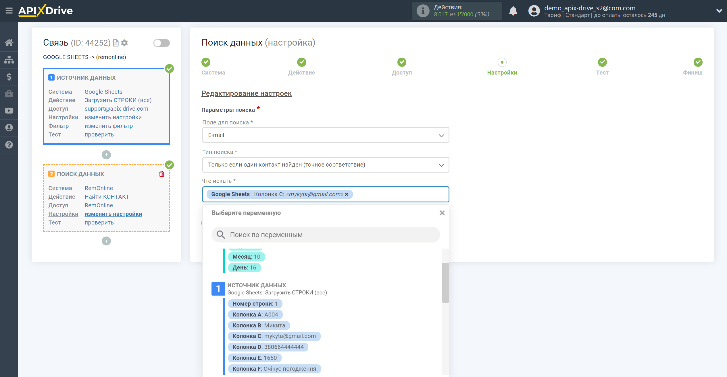Expand the account dropdown chevron
The image size is (727, 377).
click(719, 11)
